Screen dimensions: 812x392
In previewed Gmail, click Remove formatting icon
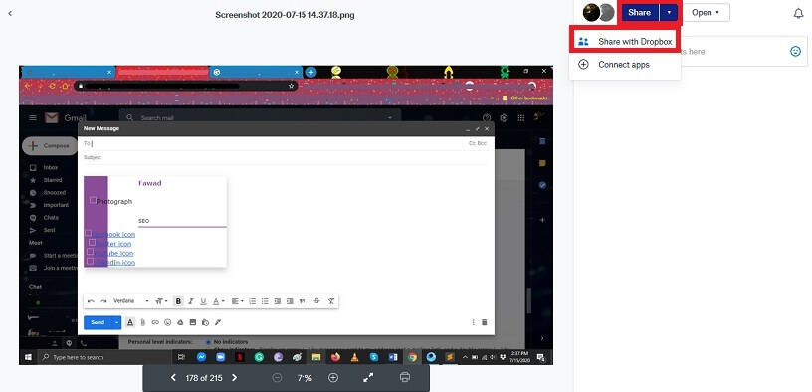[331, 301]
